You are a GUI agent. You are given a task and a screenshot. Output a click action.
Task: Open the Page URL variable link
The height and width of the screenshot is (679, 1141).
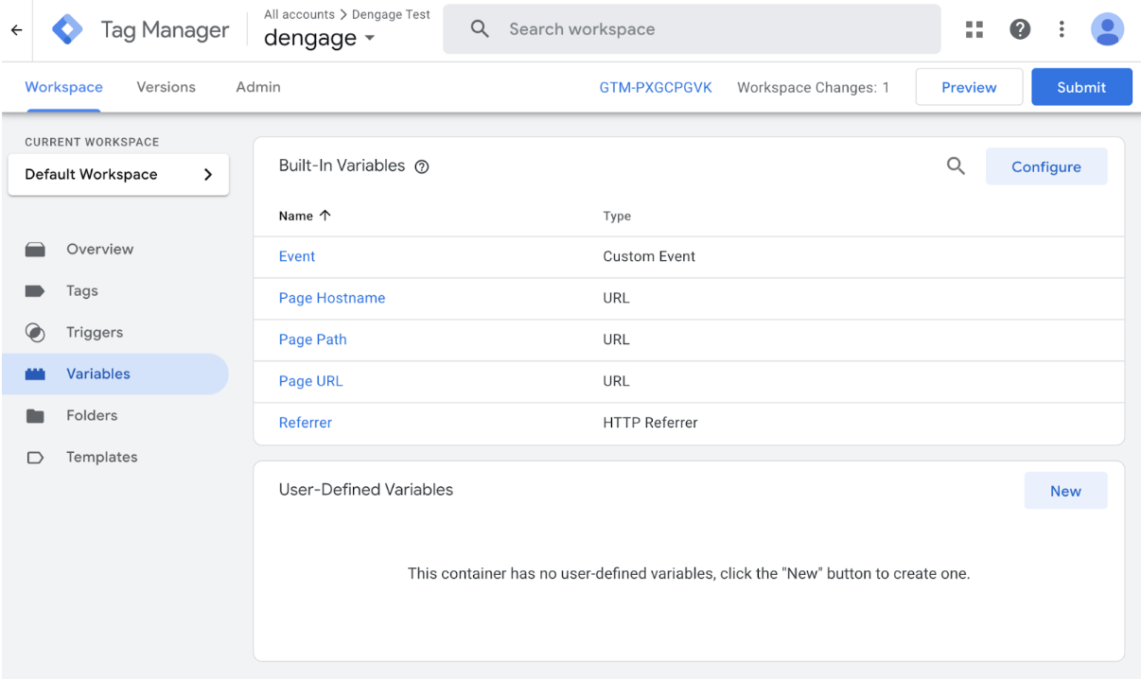310,381
